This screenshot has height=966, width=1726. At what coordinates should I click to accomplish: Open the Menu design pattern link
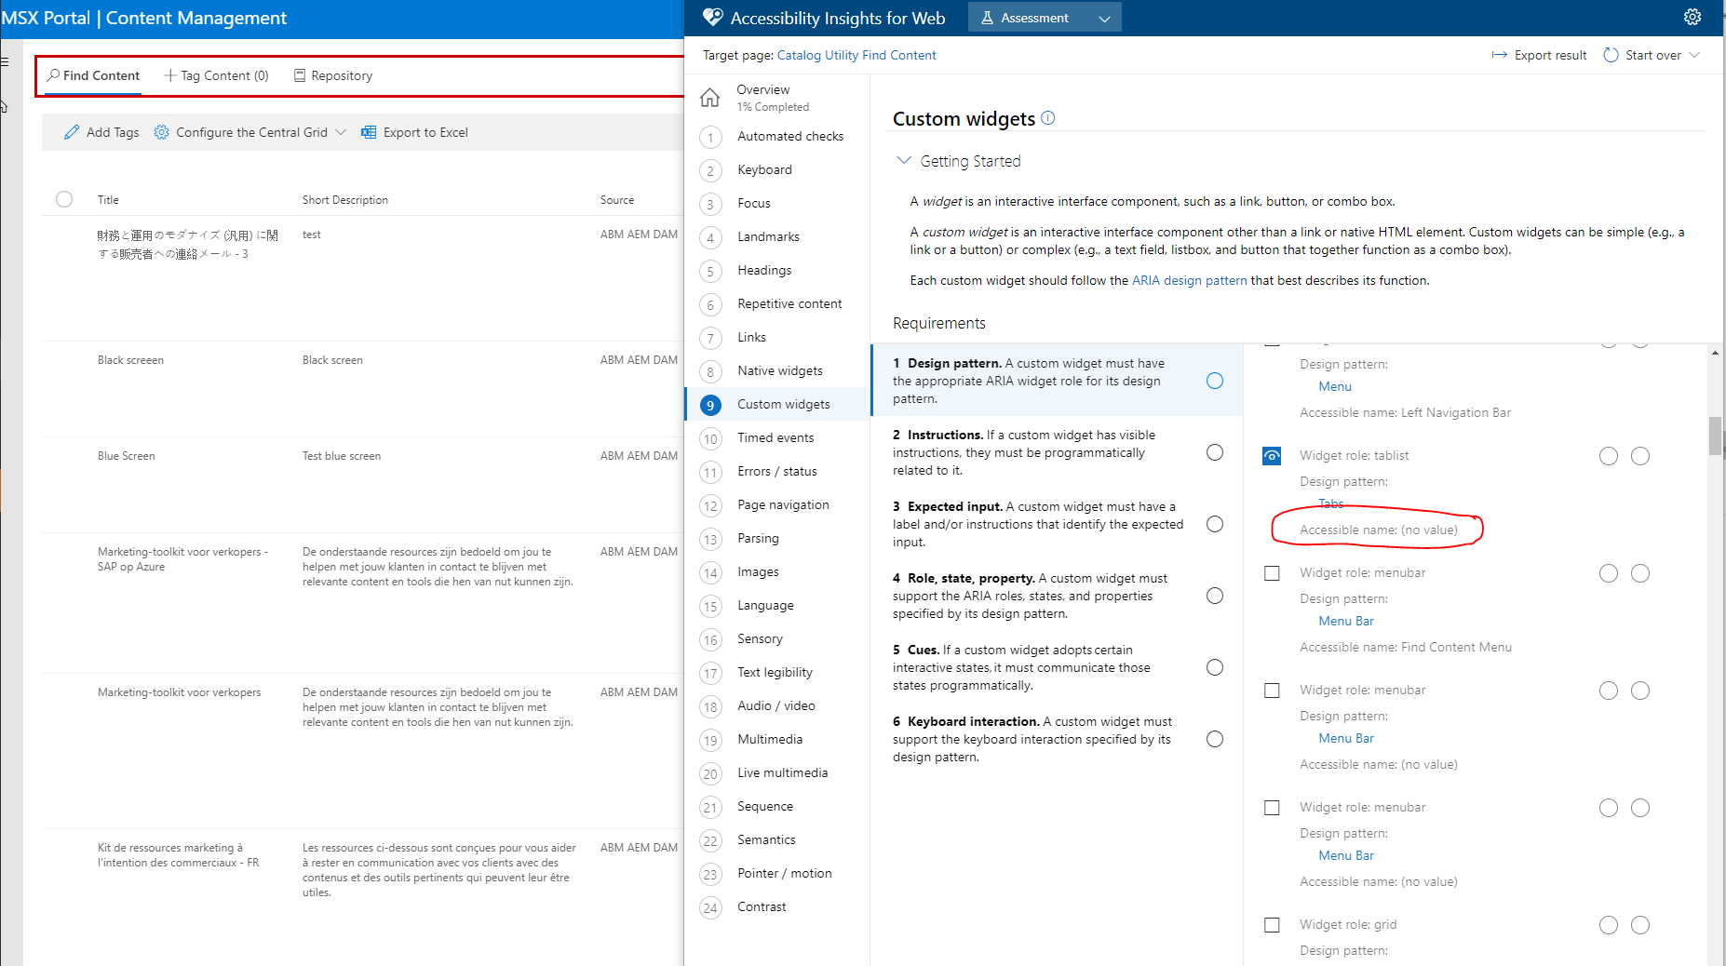tap(1335, 386)
